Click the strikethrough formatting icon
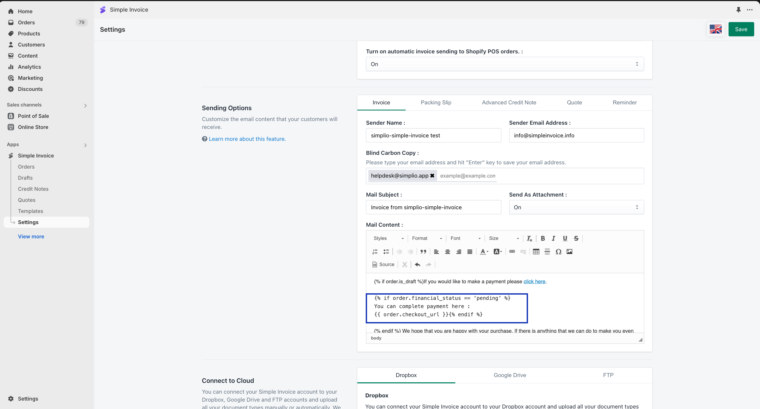Screen dimensions: 760x409 point(576,238)
